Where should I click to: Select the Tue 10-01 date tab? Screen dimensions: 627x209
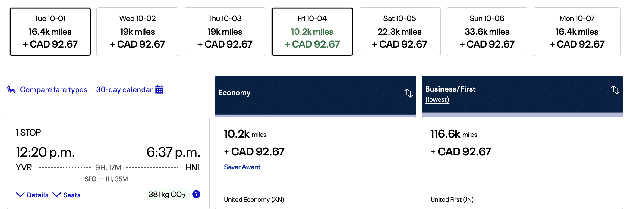(50, 32)
